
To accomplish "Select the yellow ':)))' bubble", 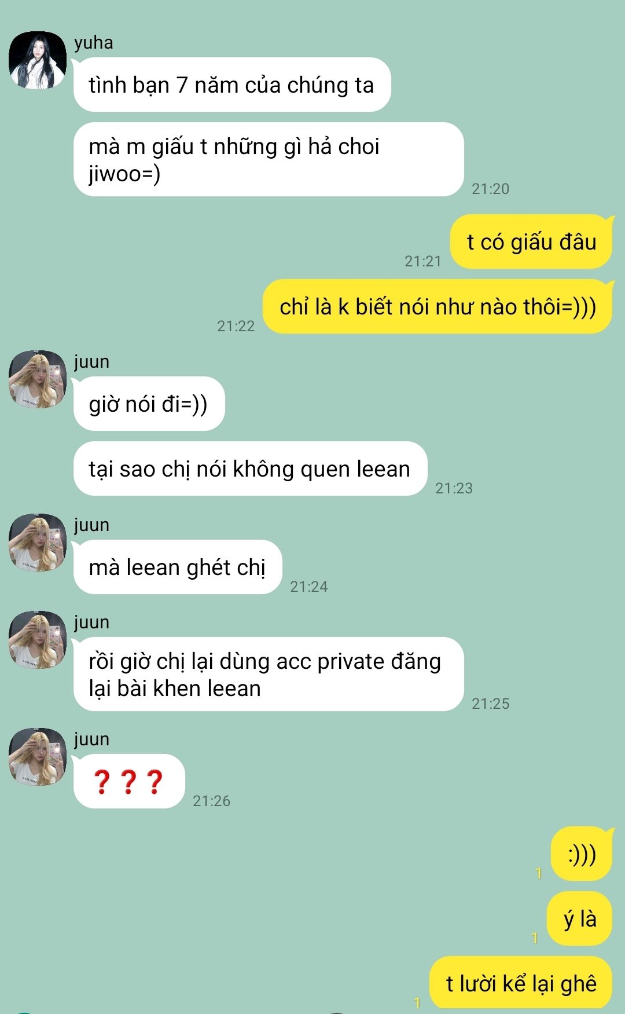I will [582, 854].
